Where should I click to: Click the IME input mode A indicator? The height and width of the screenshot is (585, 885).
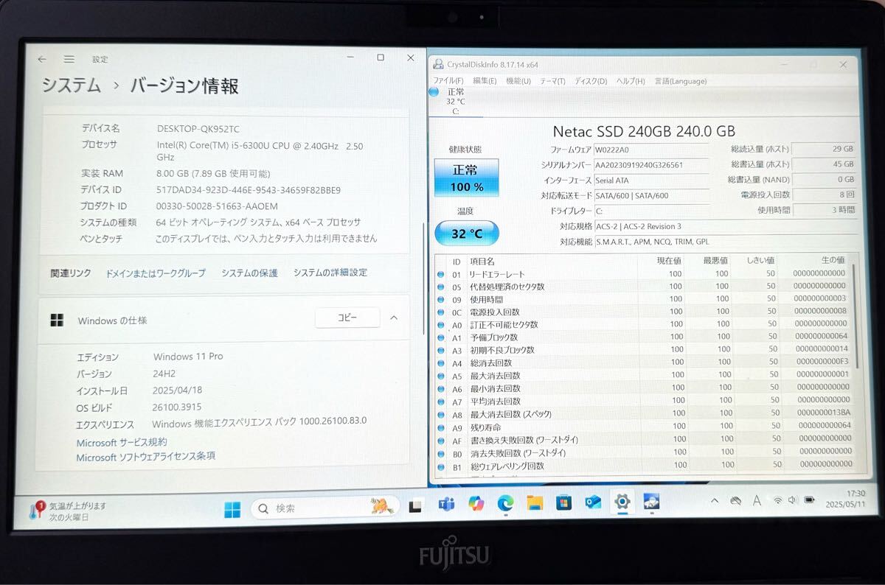757,500
